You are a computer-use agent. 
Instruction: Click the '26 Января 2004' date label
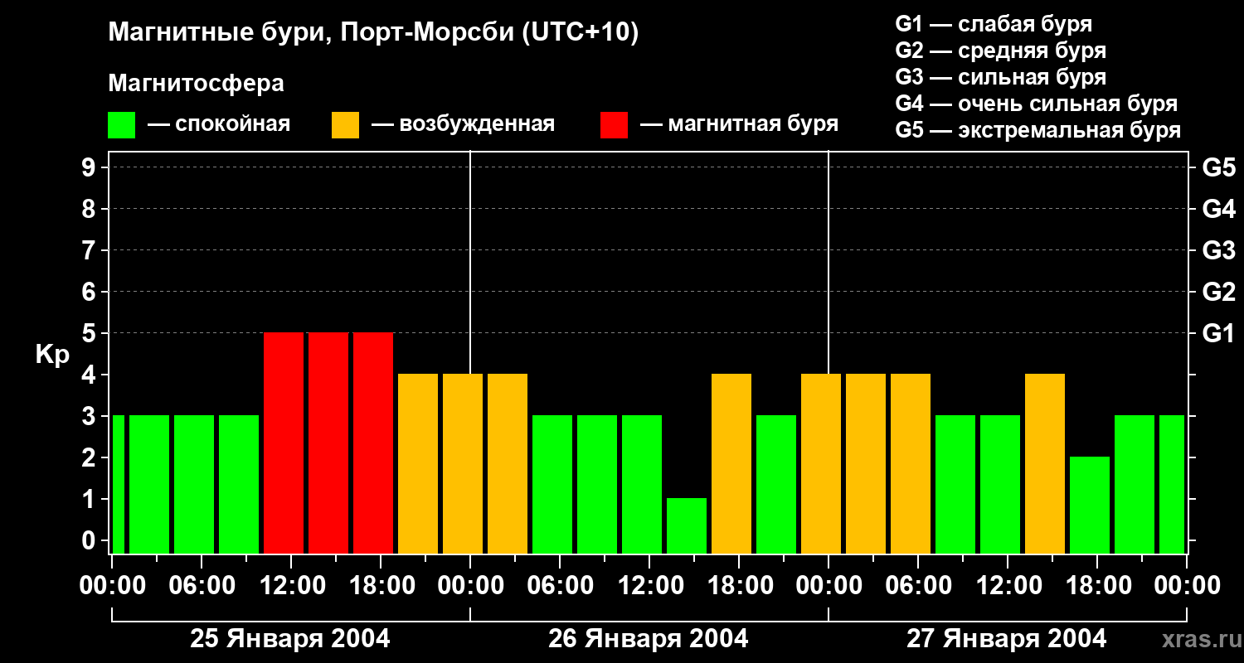click(x=649, y=638)
